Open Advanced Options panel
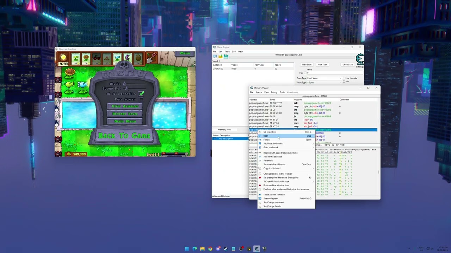This screenshot has height=253, width=451. 221,196
